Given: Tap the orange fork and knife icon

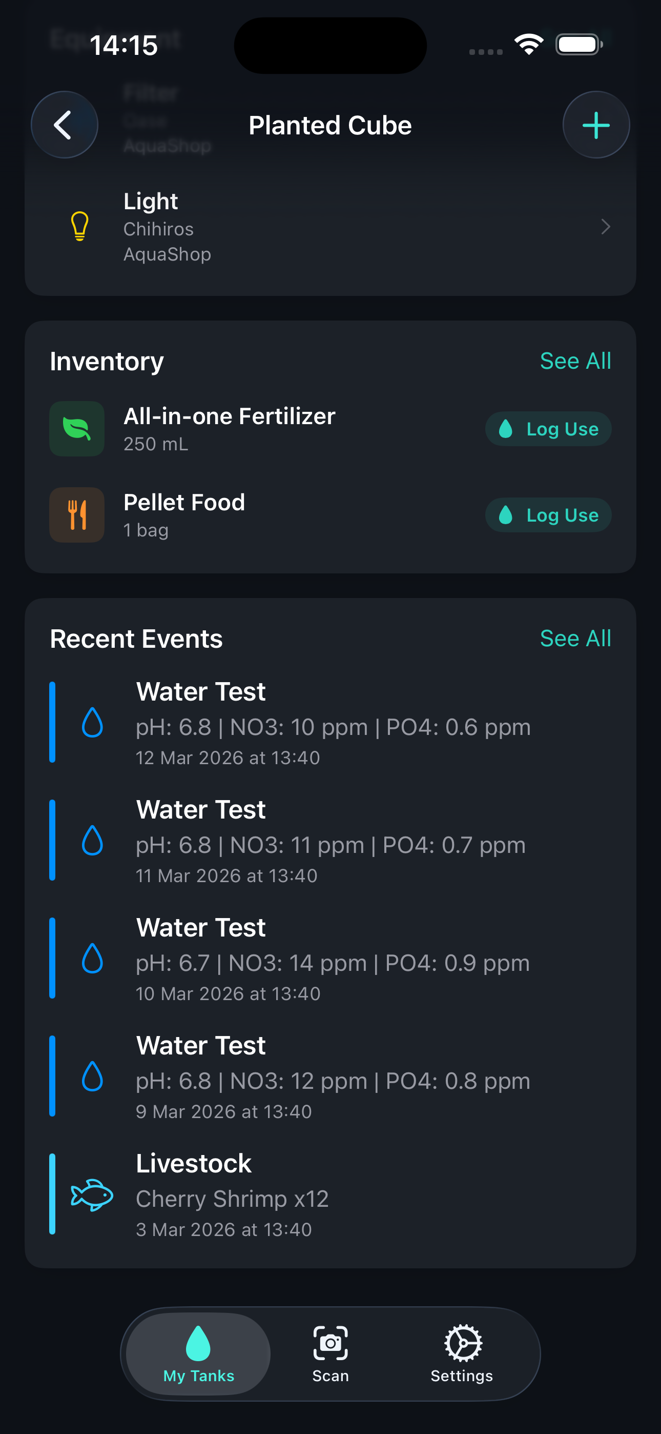Looking at the screenshot, I should tap(77, 515).
